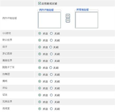
Task: Select 开启 for 跑跑卡丁车
Action: pos(40,67)
